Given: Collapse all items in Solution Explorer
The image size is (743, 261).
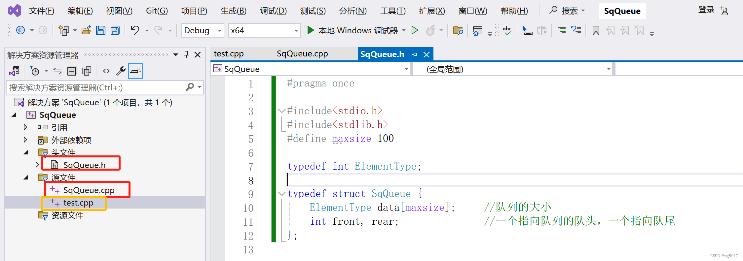Looking at the screenshot, I should click(x=72, y=71).
